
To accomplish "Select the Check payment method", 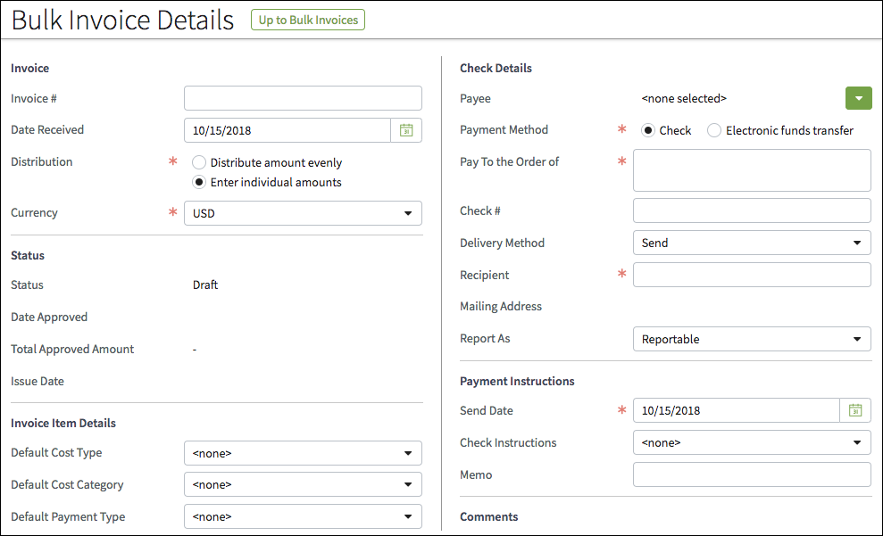I will tap(646, 130).
